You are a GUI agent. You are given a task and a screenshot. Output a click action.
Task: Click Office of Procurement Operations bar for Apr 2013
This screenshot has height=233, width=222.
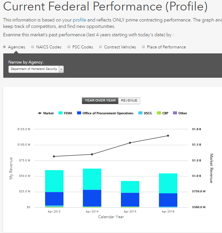[x=54, y=199]
